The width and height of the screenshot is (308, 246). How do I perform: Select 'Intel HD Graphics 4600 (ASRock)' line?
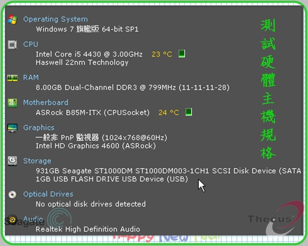pyautogui.click(x=95, y=146)
